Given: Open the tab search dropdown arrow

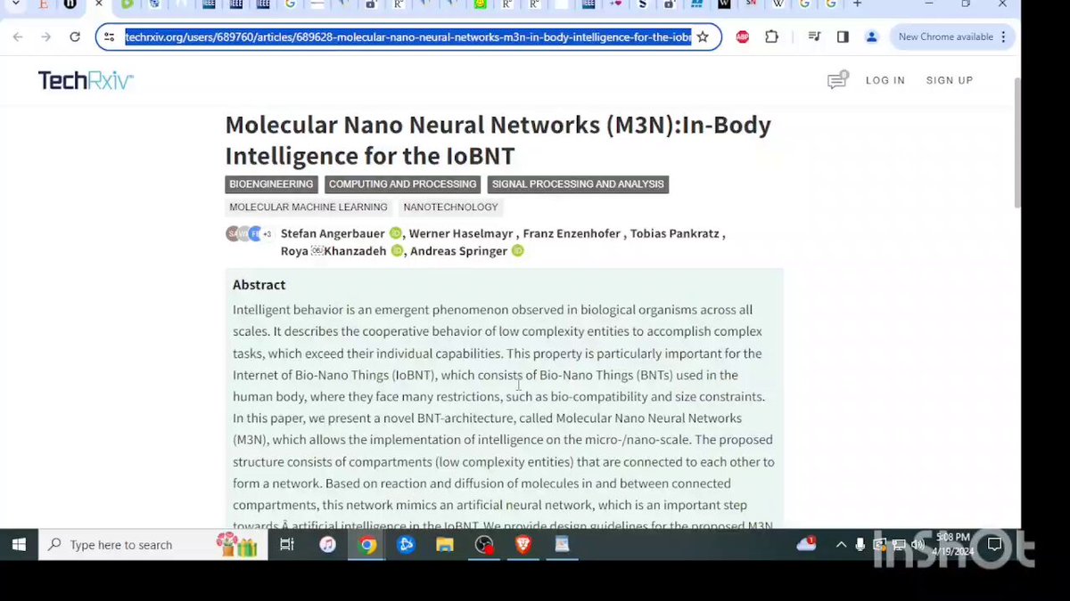Looking at the screenshot, I should 15,4.
